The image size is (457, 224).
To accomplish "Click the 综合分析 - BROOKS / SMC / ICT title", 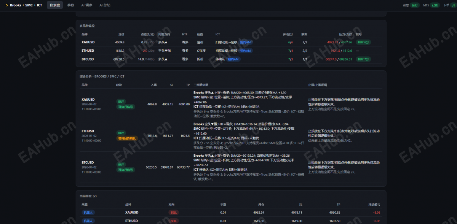I will click(102, 76).
